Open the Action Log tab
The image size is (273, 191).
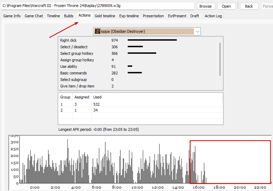[x=213, y=16]
